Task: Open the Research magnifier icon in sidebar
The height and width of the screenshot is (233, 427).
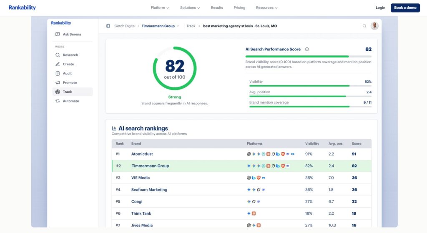Action: [58, 55]
